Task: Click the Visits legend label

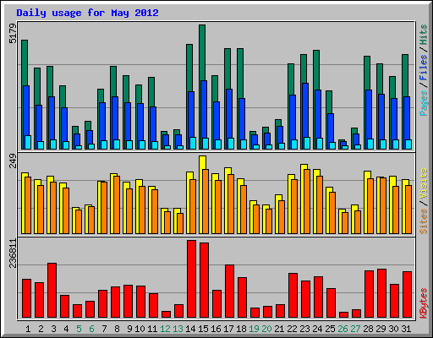Action: point(424,184)
